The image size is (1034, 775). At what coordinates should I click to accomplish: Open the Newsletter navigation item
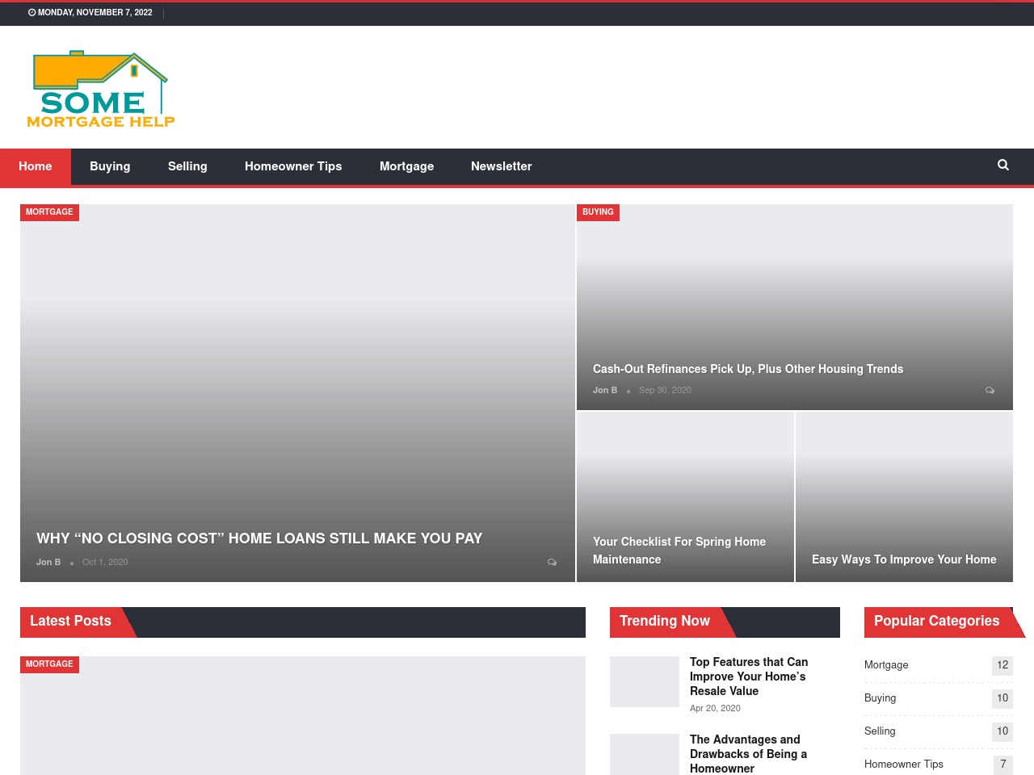pos(502,166)
